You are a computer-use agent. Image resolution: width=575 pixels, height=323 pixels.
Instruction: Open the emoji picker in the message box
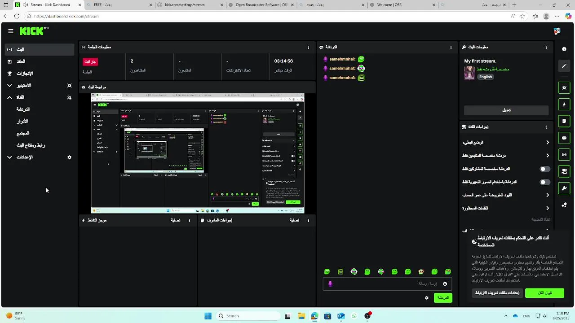pos(445,284)
